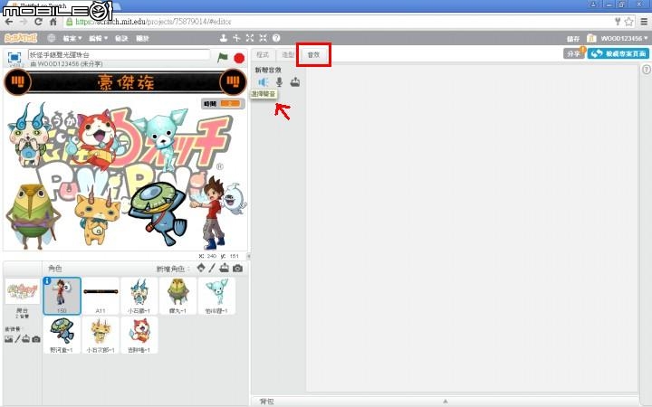Create a new sprite from camera

click(x=237, y=269)
